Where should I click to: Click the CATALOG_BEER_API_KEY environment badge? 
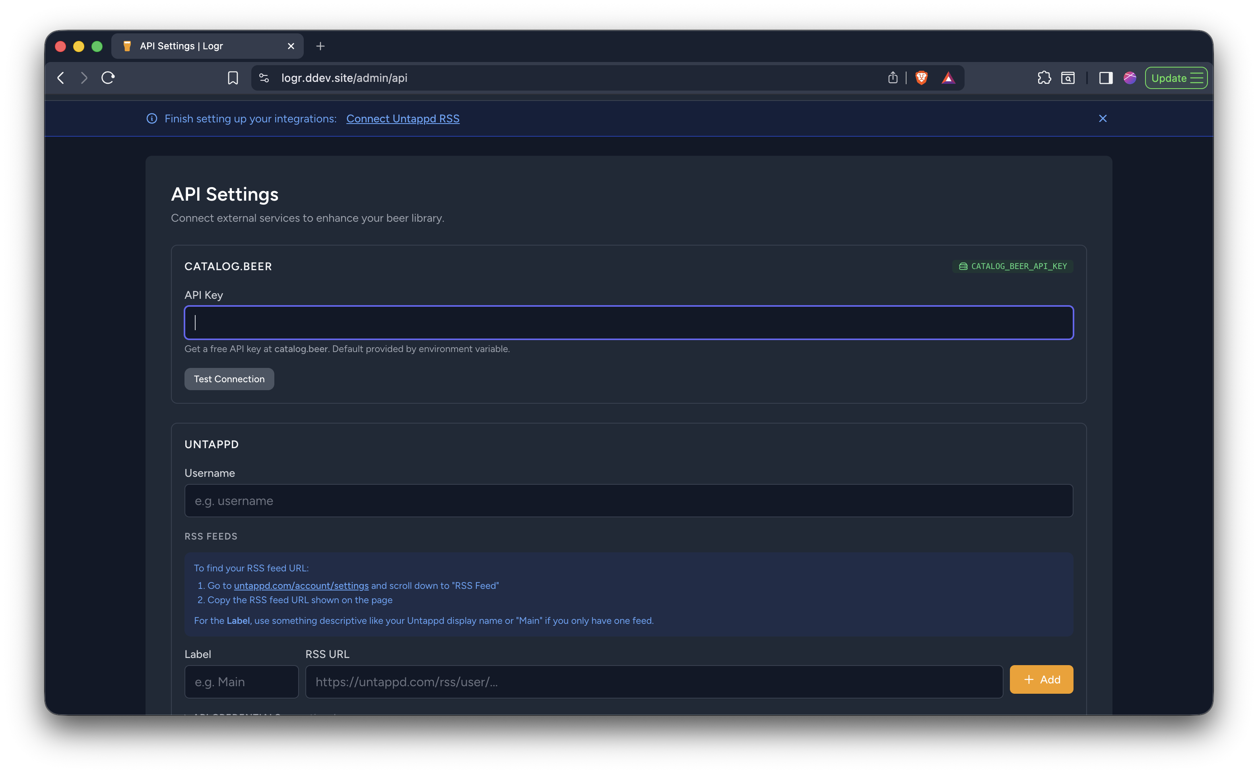[x=1013, y=266]
